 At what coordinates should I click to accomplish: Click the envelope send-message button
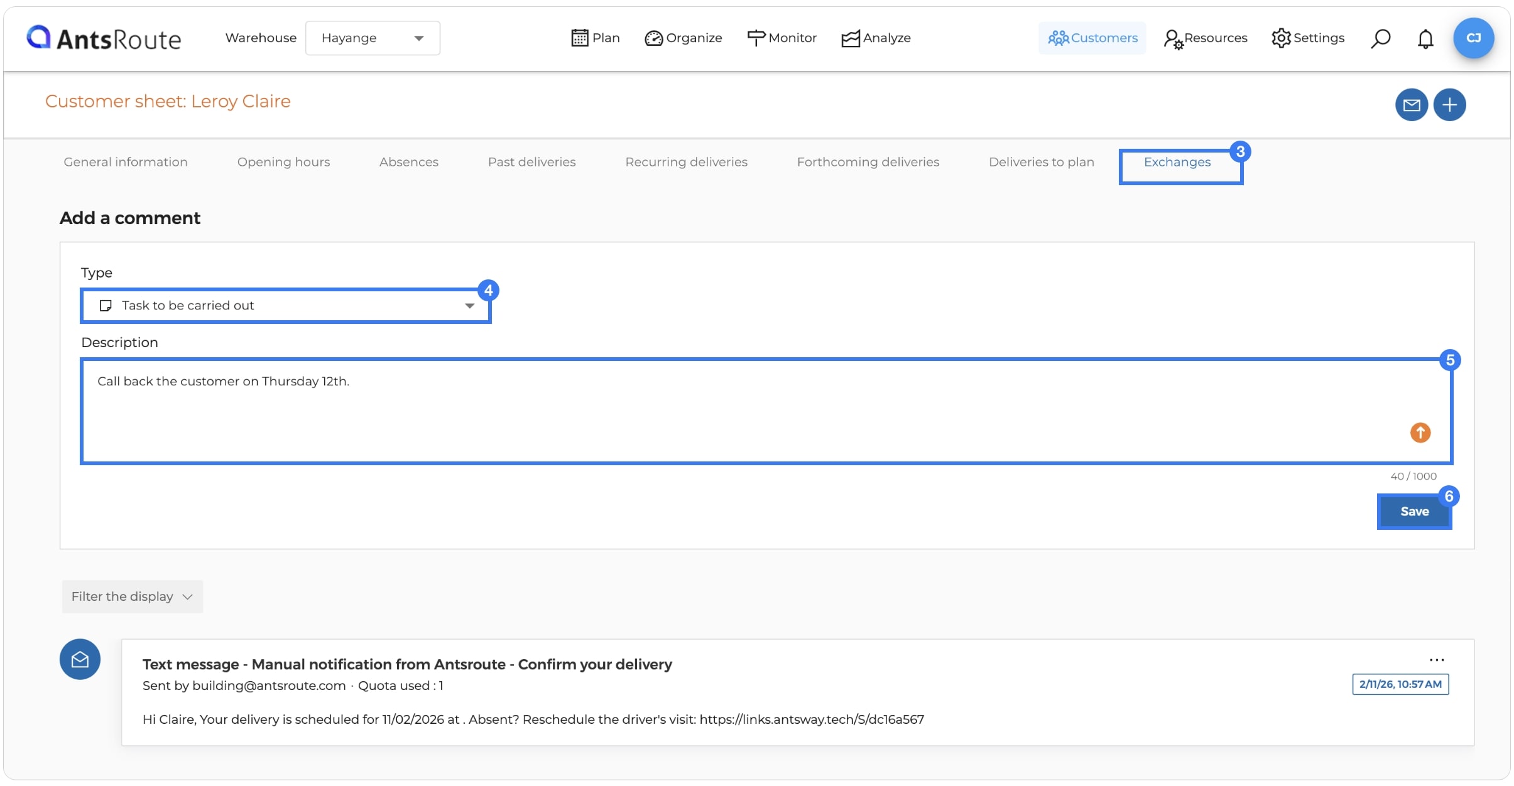pos(1412,105)
